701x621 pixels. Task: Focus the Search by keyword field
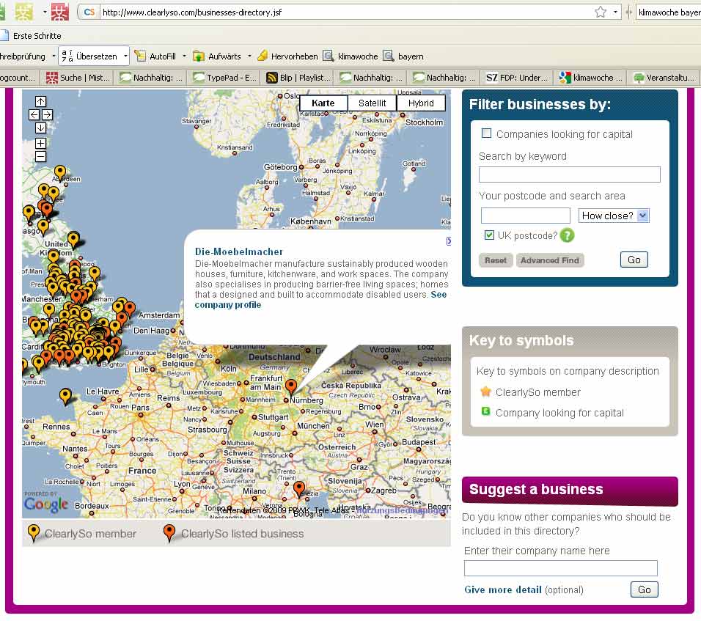coord(569,174)
